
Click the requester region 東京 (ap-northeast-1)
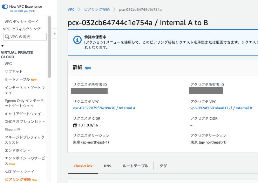tap(91, 142)
